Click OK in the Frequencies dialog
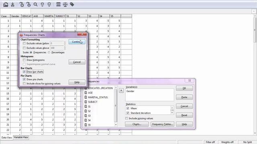 [184, 88]
